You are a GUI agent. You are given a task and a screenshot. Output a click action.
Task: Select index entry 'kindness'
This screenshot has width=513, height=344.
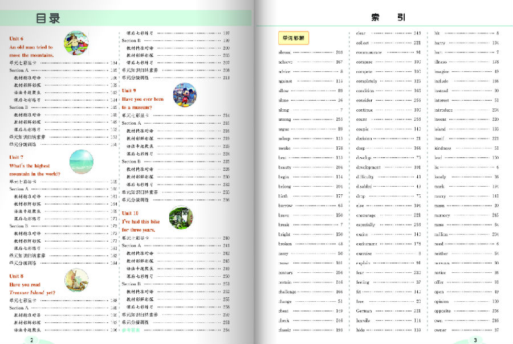click(466, 148)
